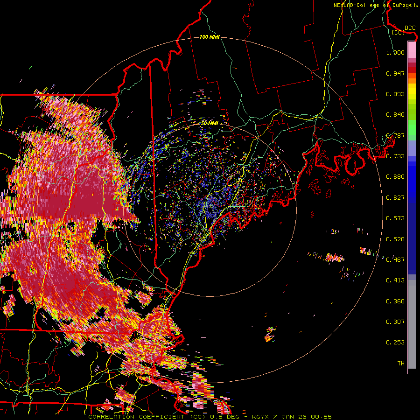Pick the pink band on the color bar
This screenshot has height=420, width=420.
point(412,49)
